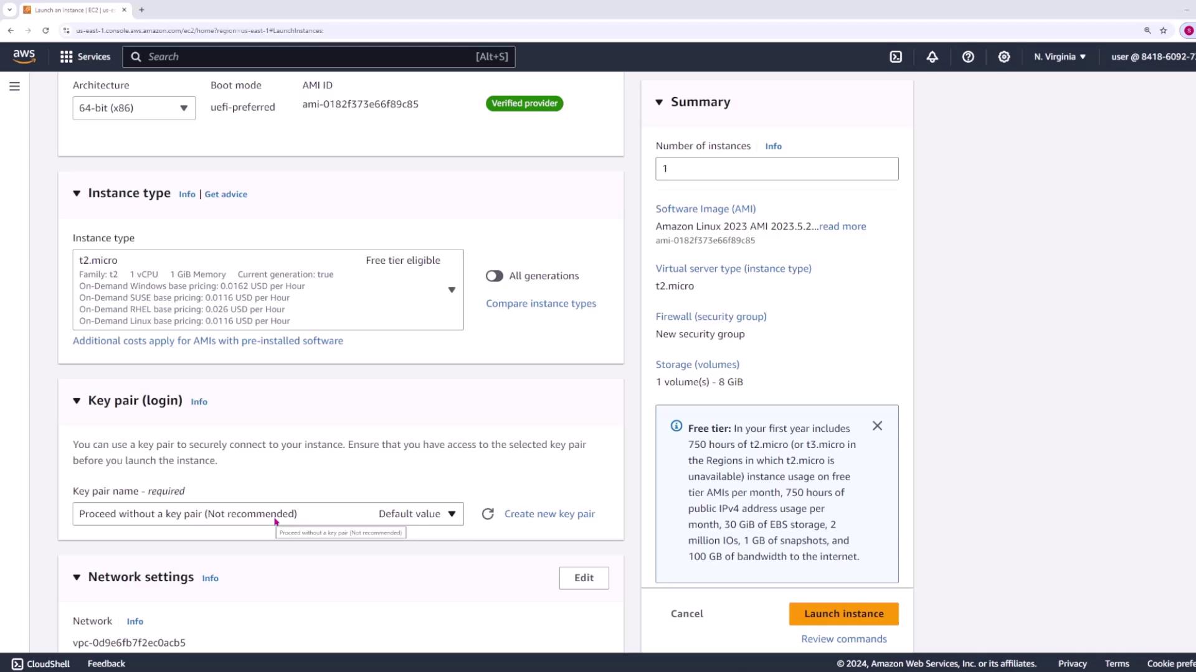Click the AWS logo home icon

tap(24, 57)
